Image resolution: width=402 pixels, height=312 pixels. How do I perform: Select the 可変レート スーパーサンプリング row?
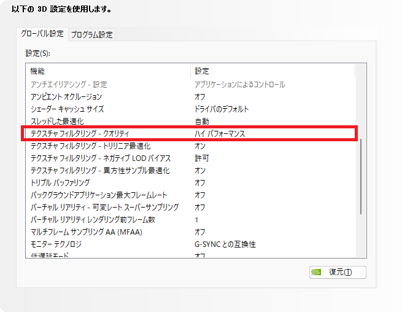tap(191, 208)
